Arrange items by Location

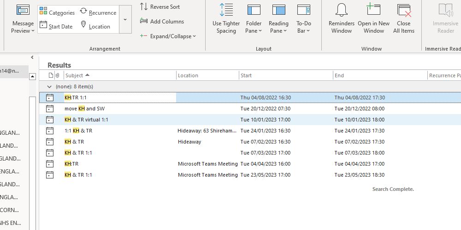click(95, 26)
